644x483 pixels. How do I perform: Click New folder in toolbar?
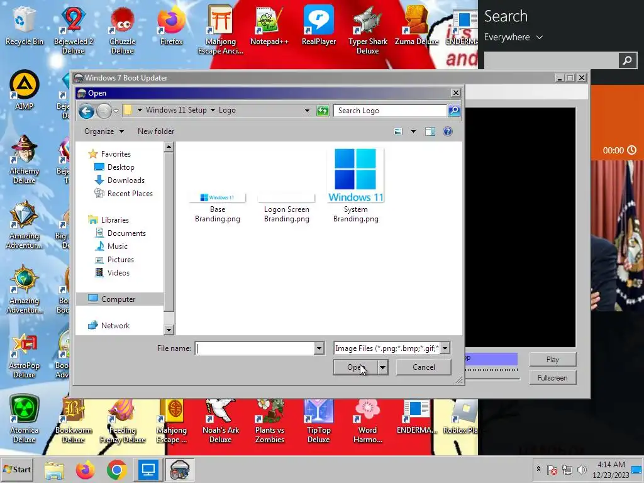tap(156, 131)
